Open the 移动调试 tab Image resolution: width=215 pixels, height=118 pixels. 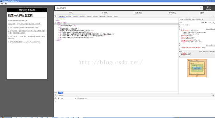[172, 13]
